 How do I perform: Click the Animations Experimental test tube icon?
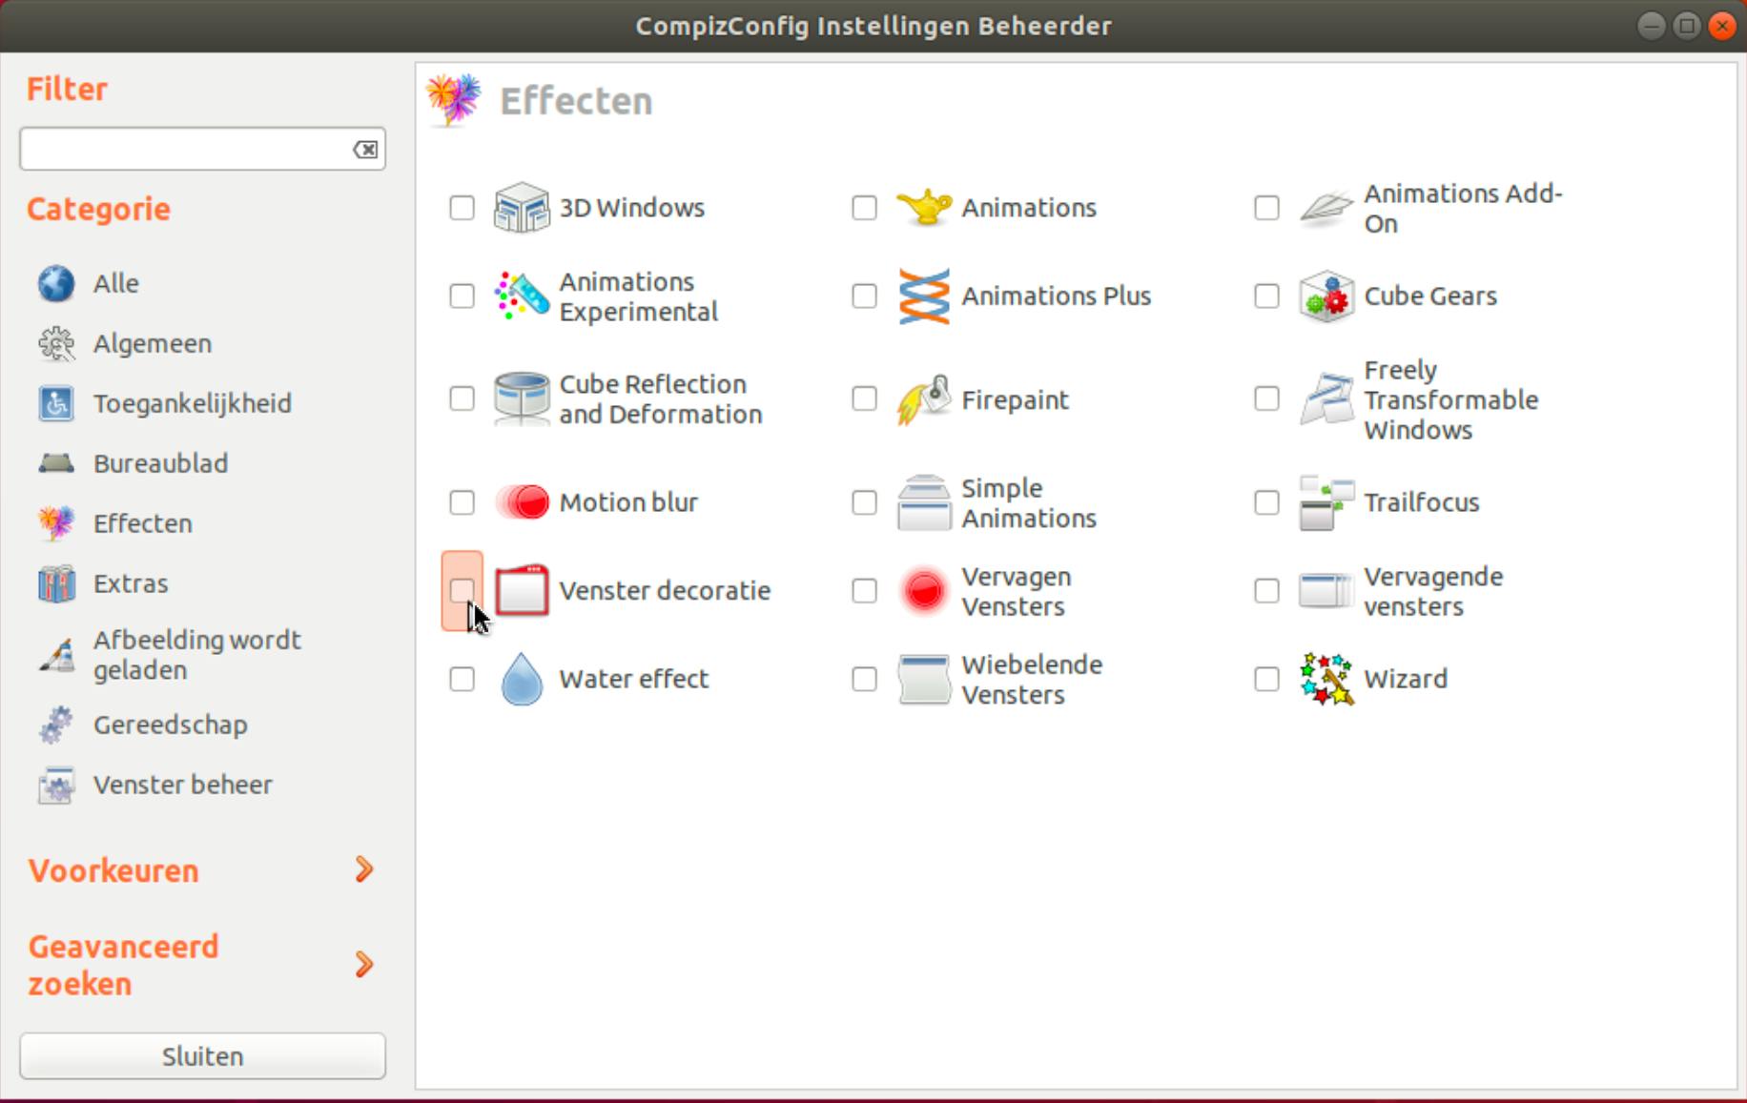[522, 296]
